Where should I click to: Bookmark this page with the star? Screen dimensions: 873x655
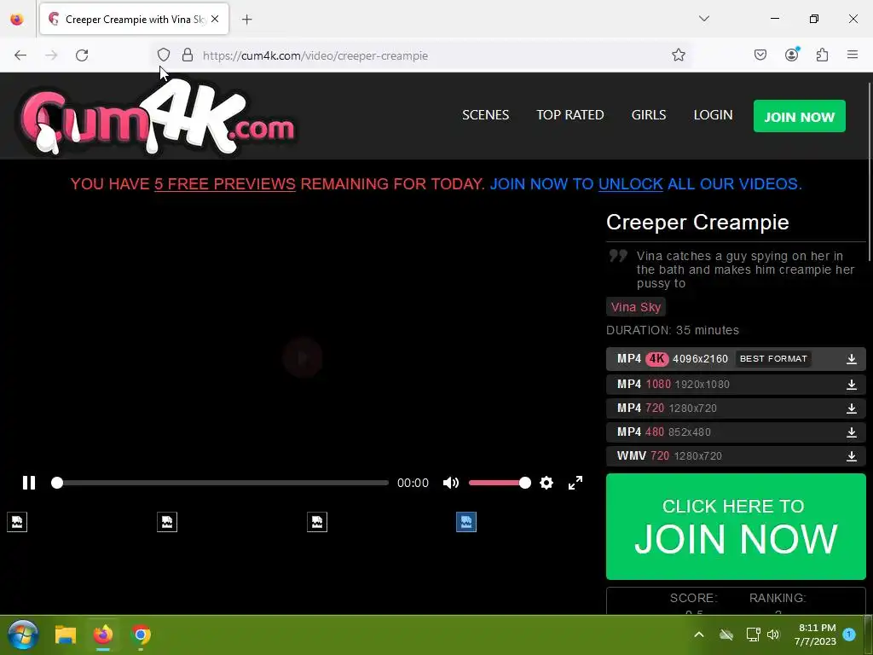(x=678, y=55)
